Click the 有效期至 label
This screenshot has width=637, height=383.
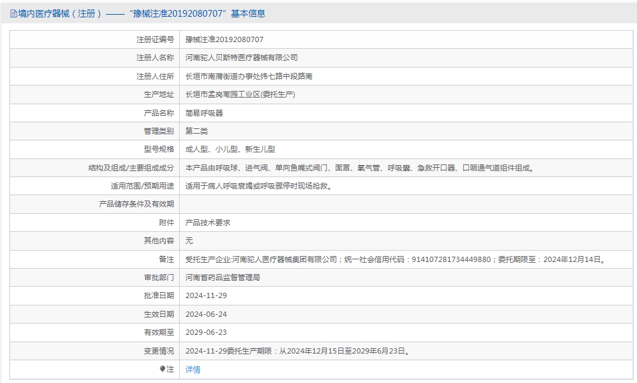(158, 332)
